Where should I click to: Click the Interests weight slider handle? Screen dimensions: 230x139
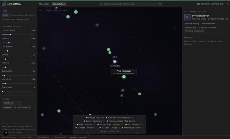(9, 43)
